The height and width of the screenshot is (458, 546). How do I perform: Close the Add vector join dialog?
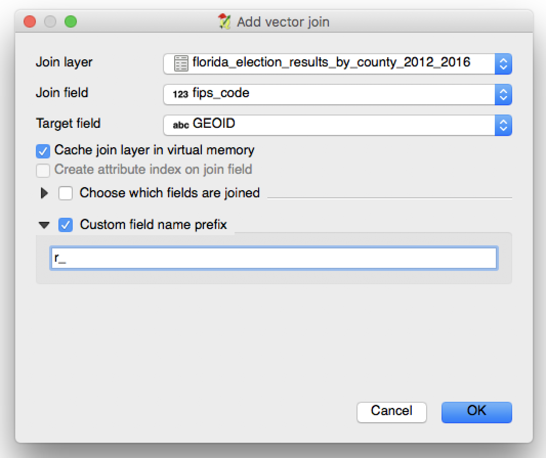click(30, 21)
